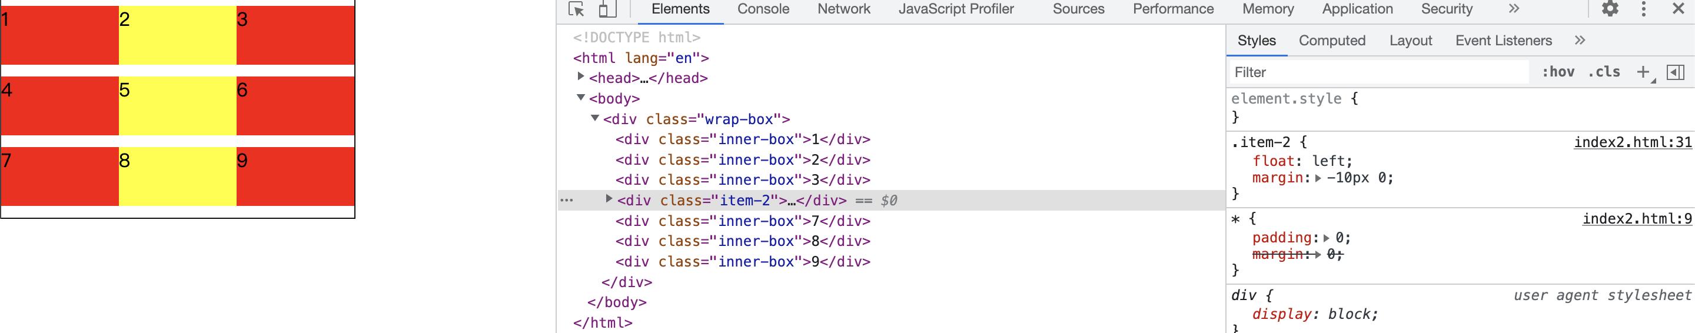Collapse the body element node
Screen dimensions: 1695x333
[x=580, y=98]
